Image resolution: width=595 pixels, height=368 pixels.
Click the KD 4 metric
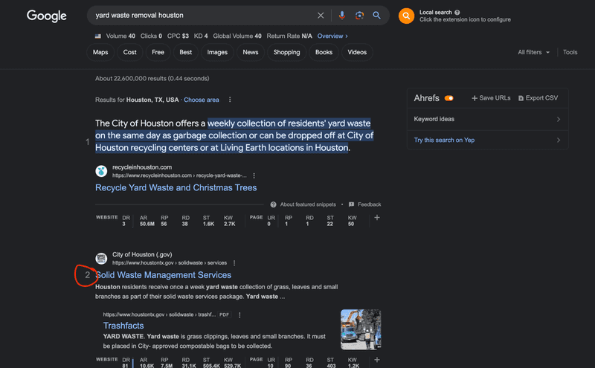tap(201, 36)
